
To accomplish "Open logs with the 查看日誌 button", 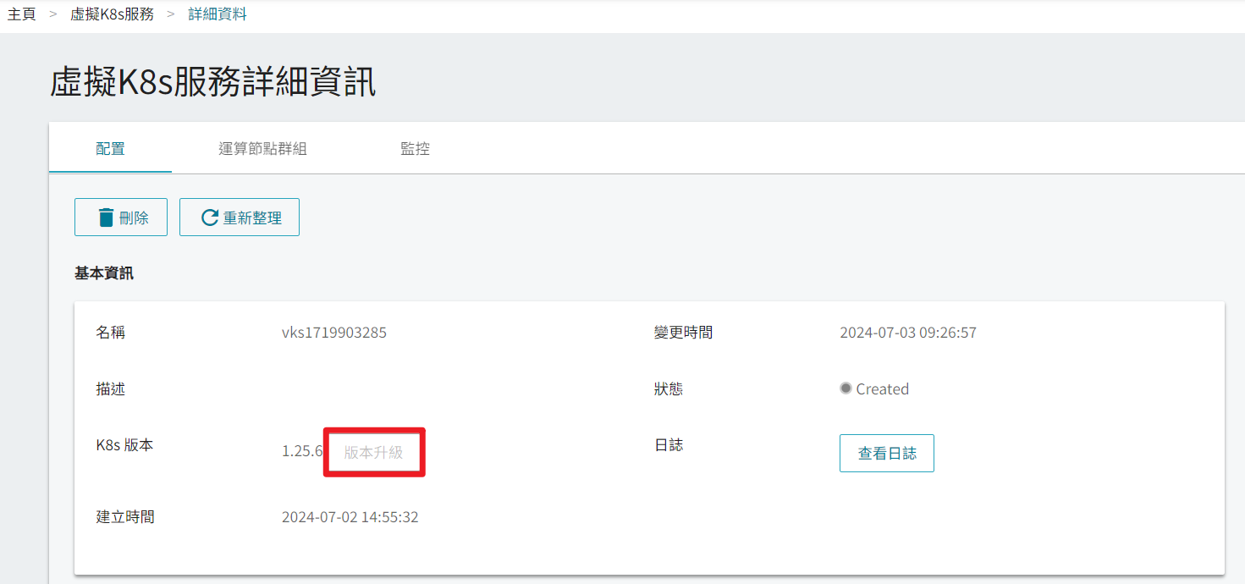I will click(x=886, y=453).
